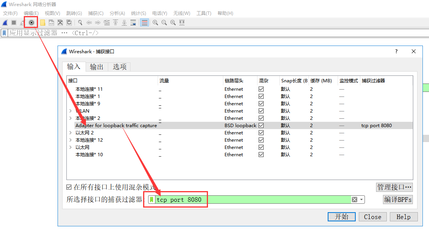Uncheck 在所有接口上使用混杂模式 checkbox
Viewport: 429px width, 234px height.
coord(69,187)
